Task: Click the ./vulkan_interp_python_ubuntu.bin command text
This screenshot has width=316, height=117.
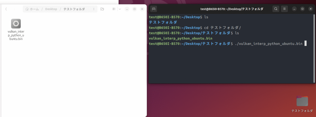Action: pos(269,44)
